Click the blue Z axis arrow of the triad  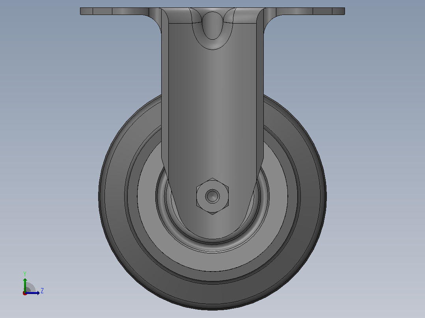pos(32,293)
